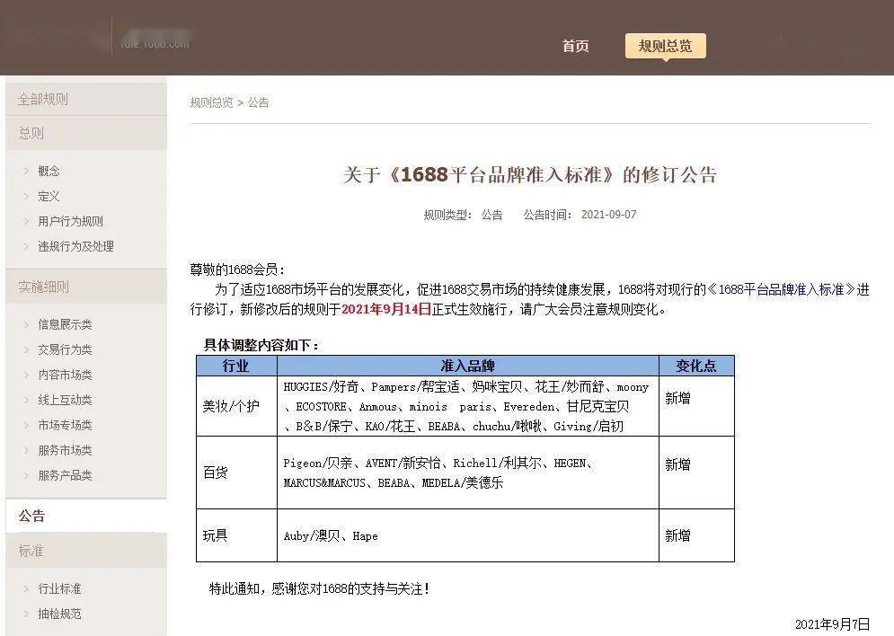Open the 交易行为类 rules
This screenshot has width=894, height=636.
coord(65,349)
